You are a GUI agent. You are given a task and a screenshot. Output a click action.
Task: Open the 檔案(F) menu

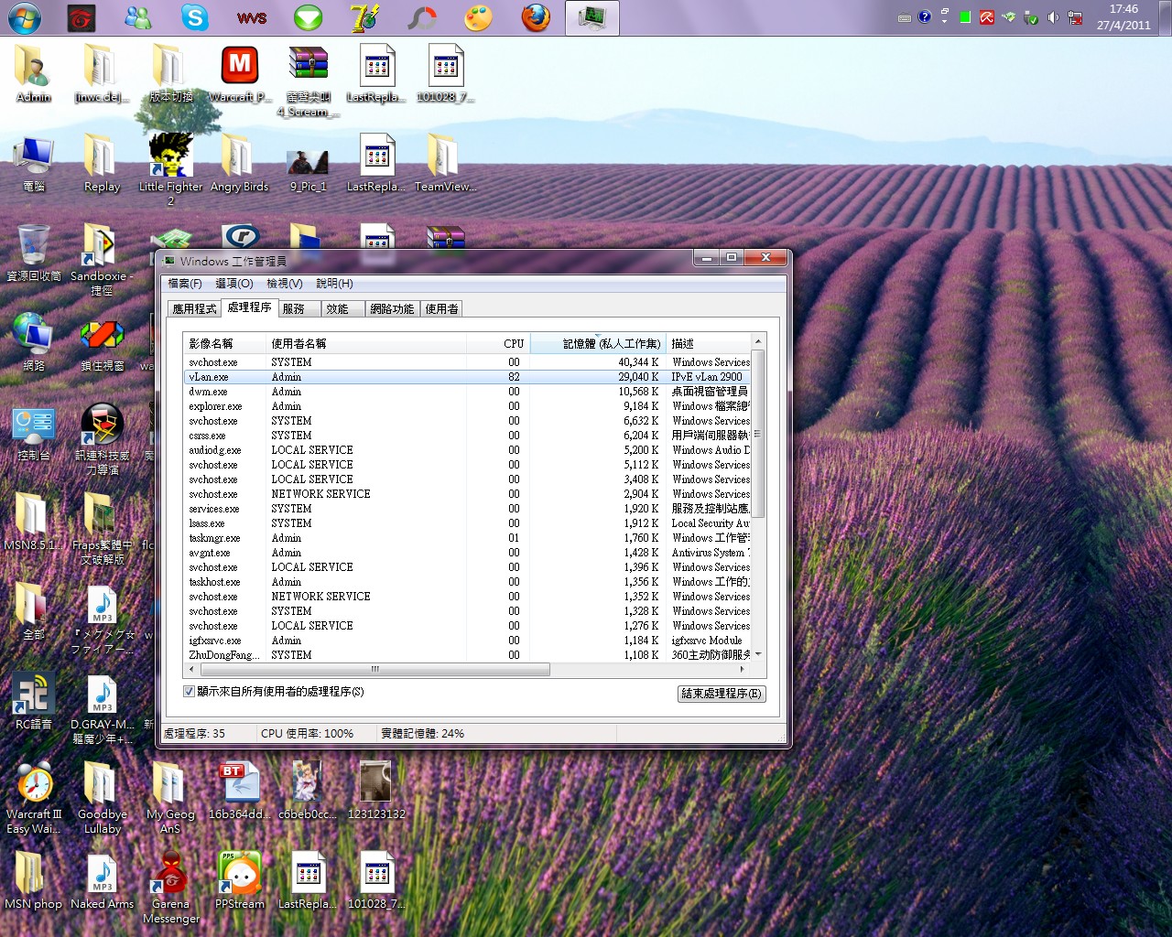point(185,284)
